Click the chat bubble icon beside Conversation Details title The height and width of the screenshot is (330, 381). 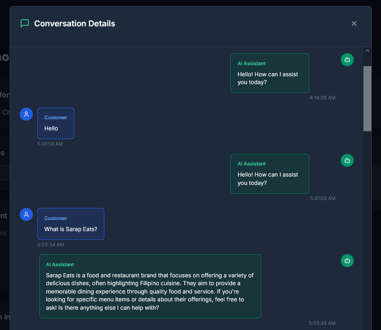pos(24,23)
